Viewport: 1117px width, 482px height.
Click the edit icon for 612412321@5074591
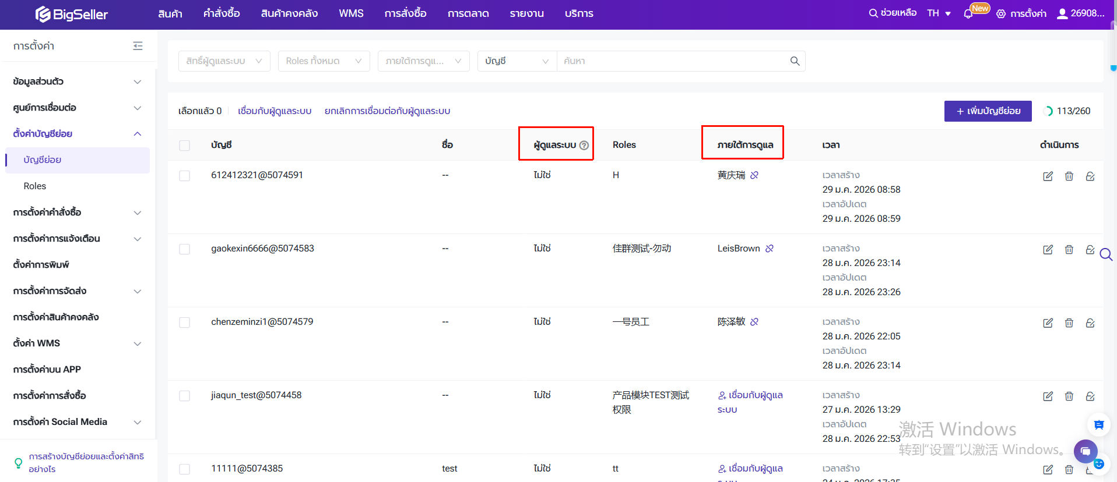click(1048, 176)
